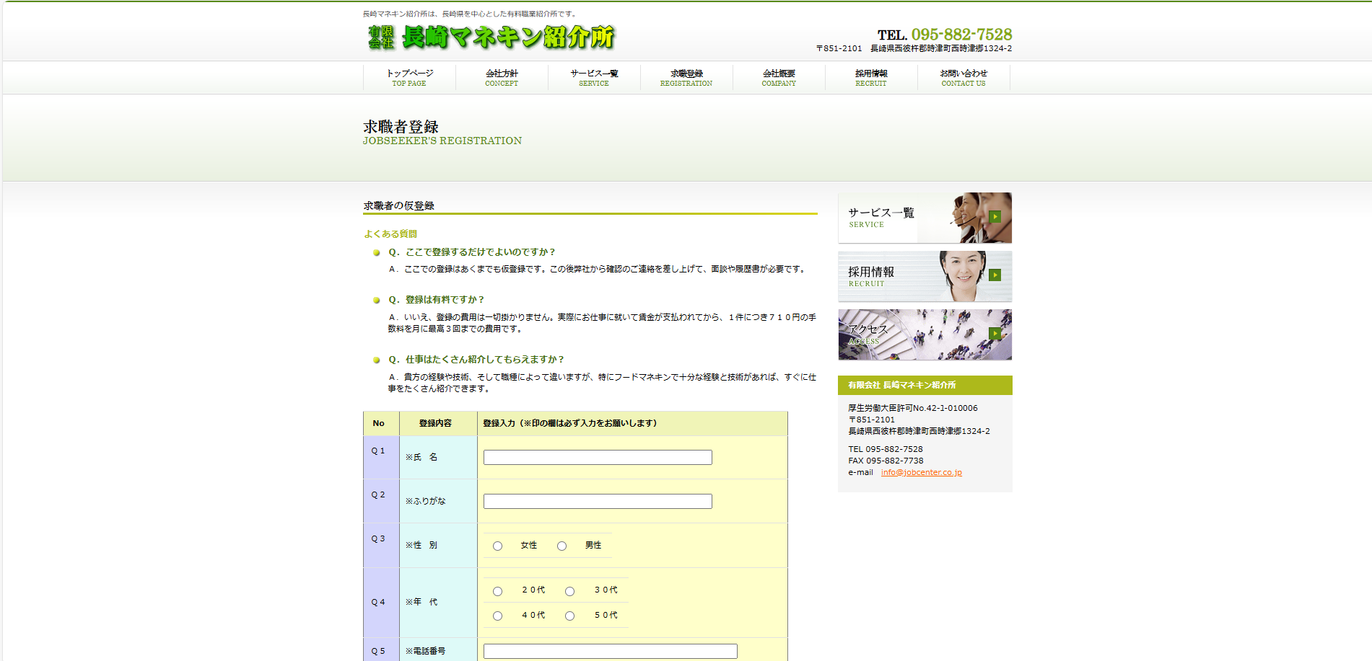Open the トップページ TOP PAGE menu
The width and height of the screenshot is (1372, 661).
click(x=409, y=78)
